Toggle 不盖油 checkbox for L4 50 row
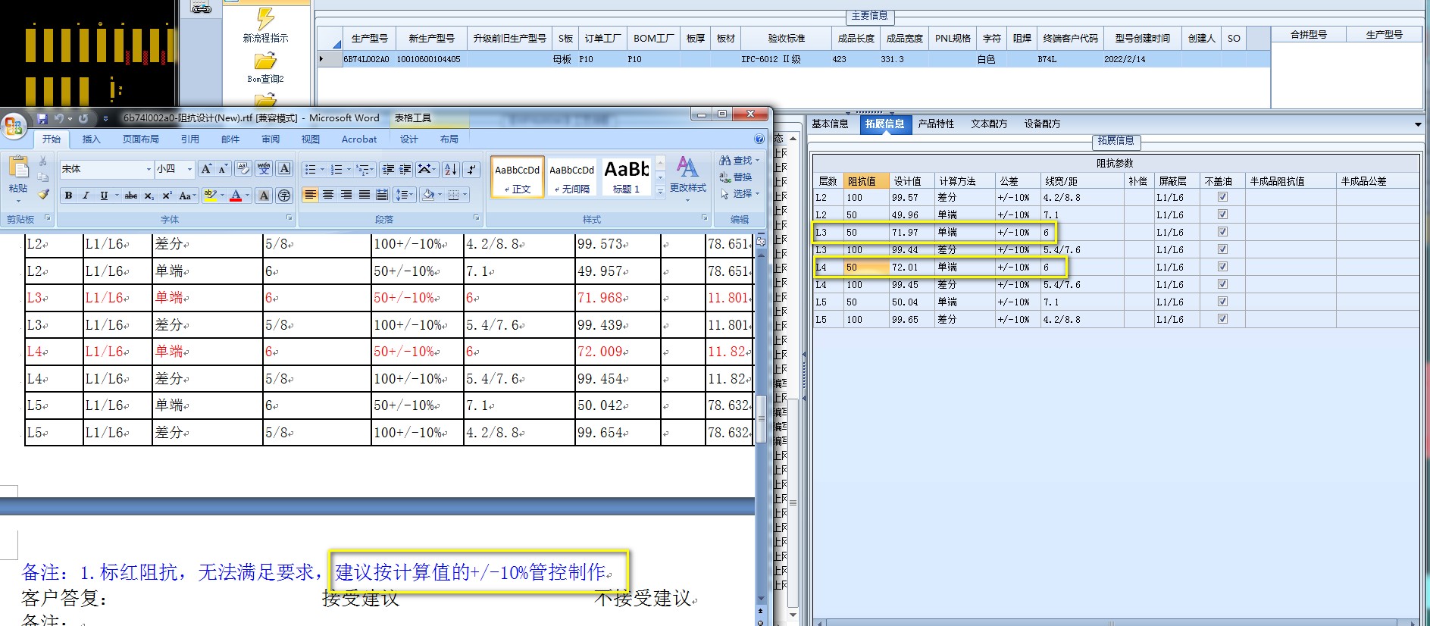1430x626 pixels. coord(1222,267)
